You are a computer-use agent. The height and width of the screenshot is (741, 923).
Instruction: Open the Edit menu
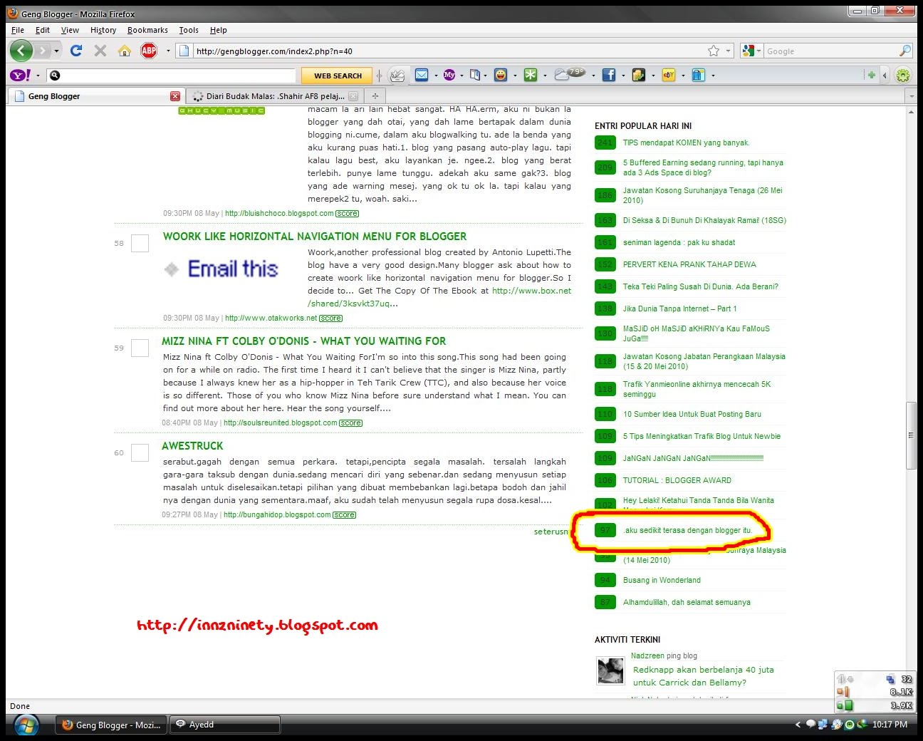tap(43, 30)
